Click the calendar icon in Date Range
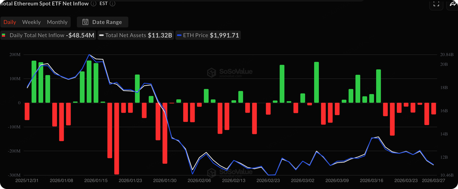This screenshot has height=189, width=458. coord(86,22)
